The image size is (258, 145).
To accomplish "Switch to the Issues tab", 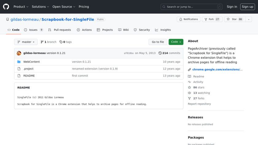I will click(33, 30).
